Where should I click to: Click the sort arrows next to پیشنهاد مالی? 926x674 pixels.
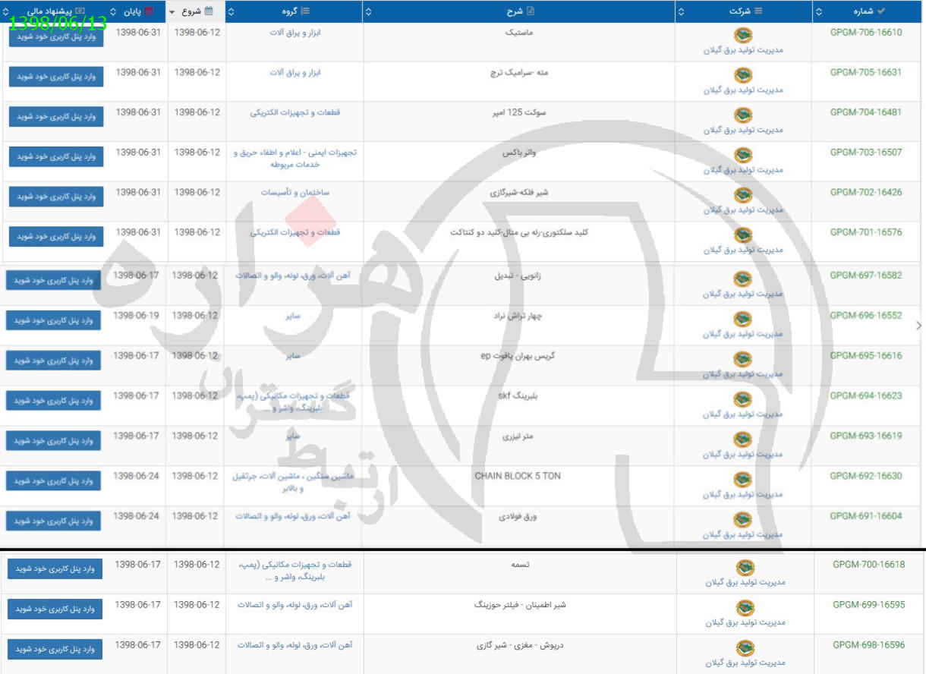[x=6, y=10]
